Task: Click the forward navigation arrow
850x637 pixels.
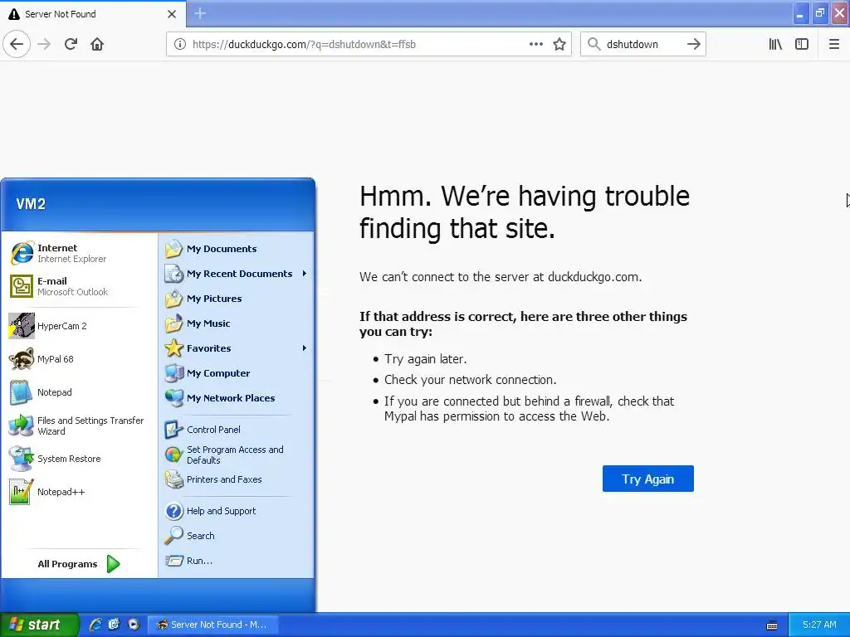Action: point(44,44)
